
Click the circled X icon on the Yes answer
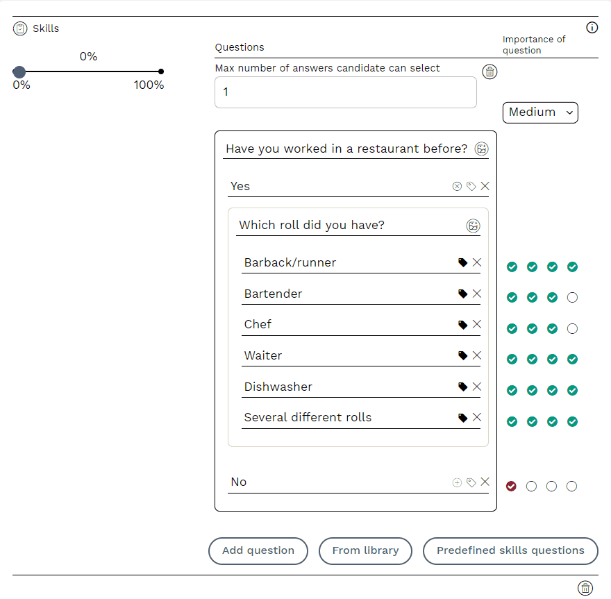pyautogui.click(x=457, y=186)
